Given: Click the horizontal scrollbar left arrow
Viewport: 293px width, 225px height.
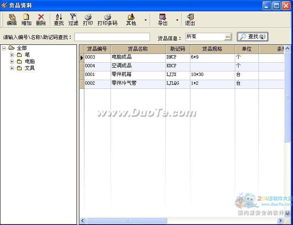Looking at the screenshot, I should coord(83,221).
